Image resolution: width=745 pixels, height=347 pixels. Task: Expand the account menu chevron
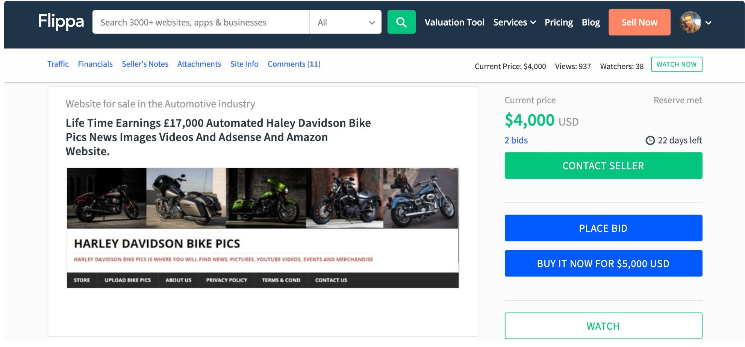coord(709,23)
